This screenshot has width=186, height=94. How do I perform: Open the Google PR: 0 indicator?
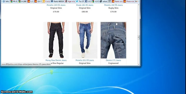pyautogui.click(x=13, y=1)
